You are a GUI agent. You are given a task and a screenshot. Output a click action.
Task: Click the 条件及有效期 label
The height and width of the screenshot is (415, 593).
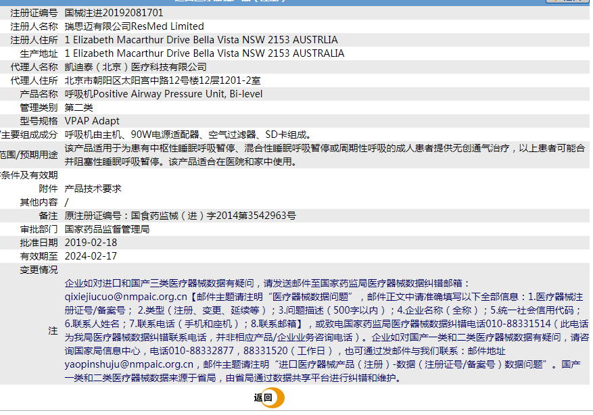coord(29,175)
